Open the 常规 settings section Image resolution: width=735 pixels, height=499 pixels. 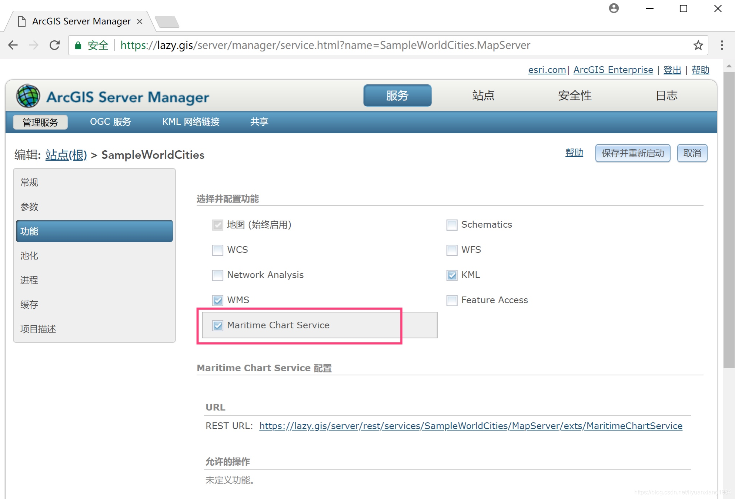pos(94,182)
